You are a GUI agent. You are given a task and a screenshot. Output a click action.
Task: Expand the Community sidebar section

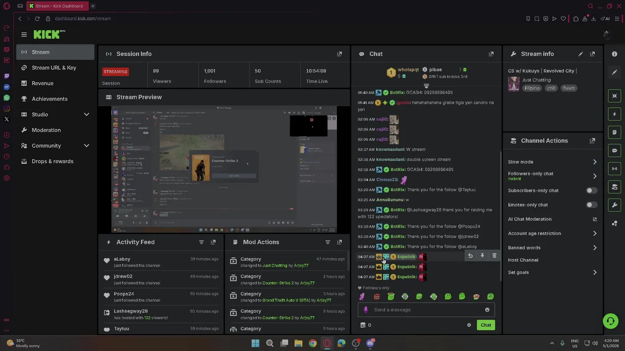click(86, 146)
